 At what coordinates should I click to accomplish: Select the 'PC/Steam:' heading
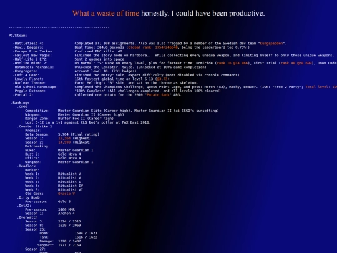18,36
